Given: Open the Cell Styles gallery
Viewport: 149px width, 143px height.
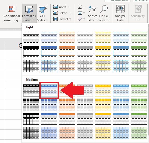Looking at the screenshot, I should (x=42, y=14).
